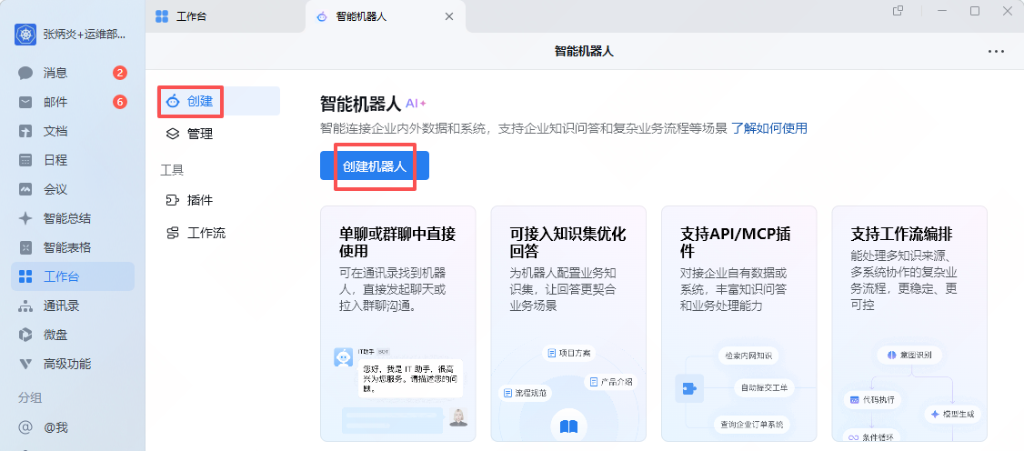Select 管理 in the left menu
1024x451 pixels.
point(221,134)
